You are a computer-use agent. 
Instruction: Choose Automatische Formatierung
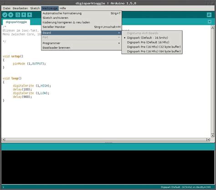[82, 13]
